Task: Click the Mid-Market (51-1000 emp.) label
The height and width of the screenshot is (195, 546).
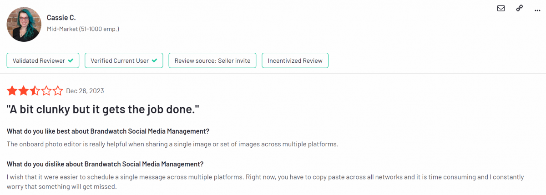Action: 83,29
